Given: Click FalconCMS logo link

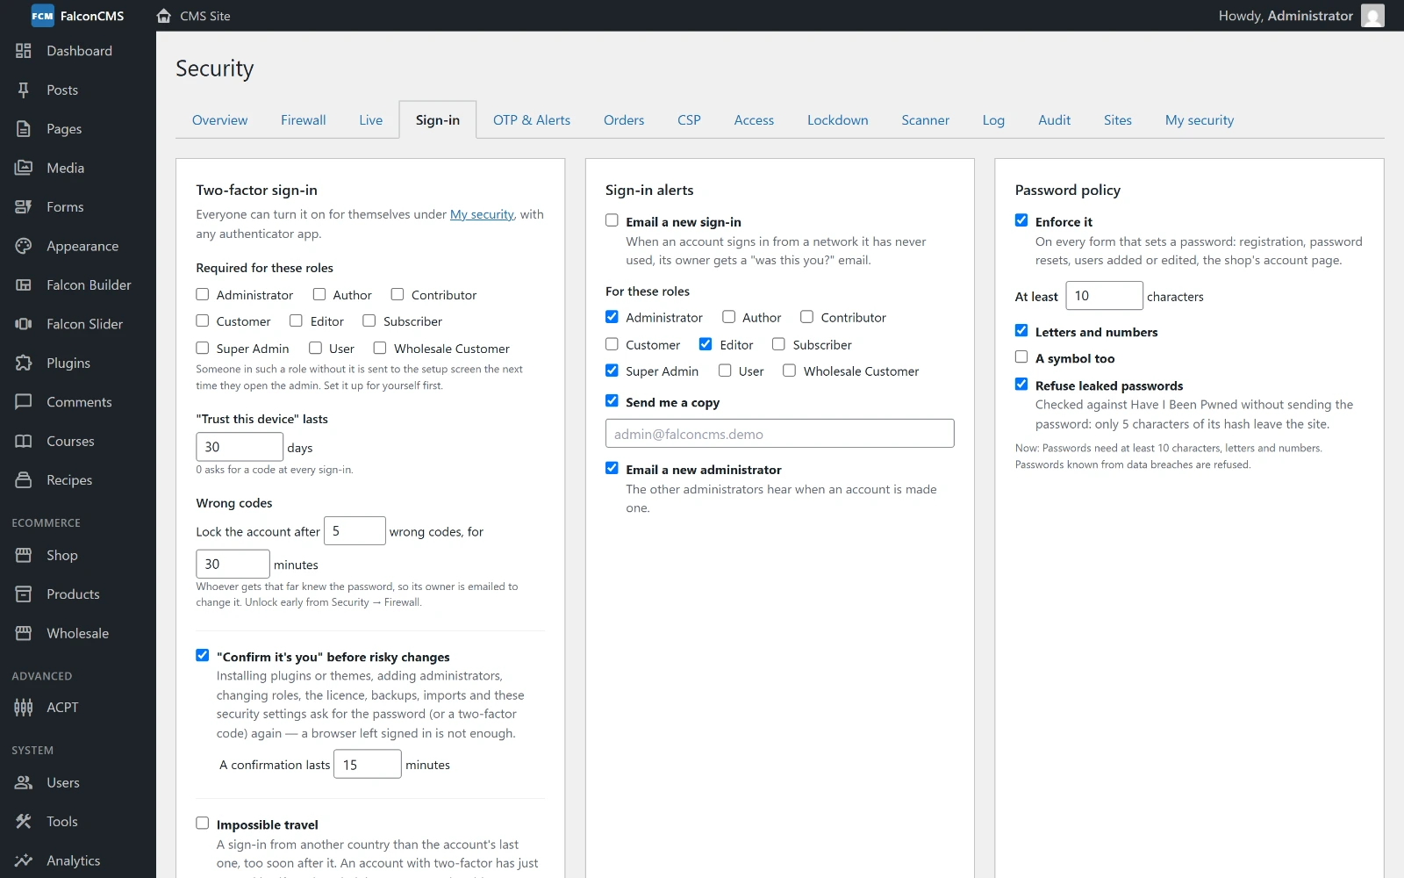Looking at the screenshot, I should tap(78, 16).
